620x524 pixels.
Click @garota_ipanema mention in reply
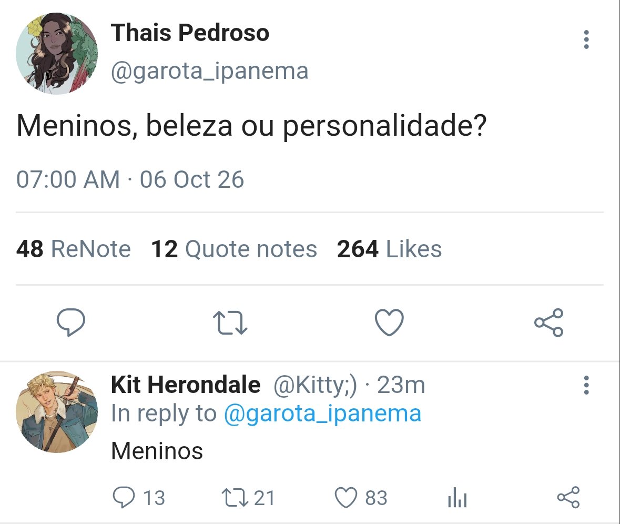[x=322, y=414]
